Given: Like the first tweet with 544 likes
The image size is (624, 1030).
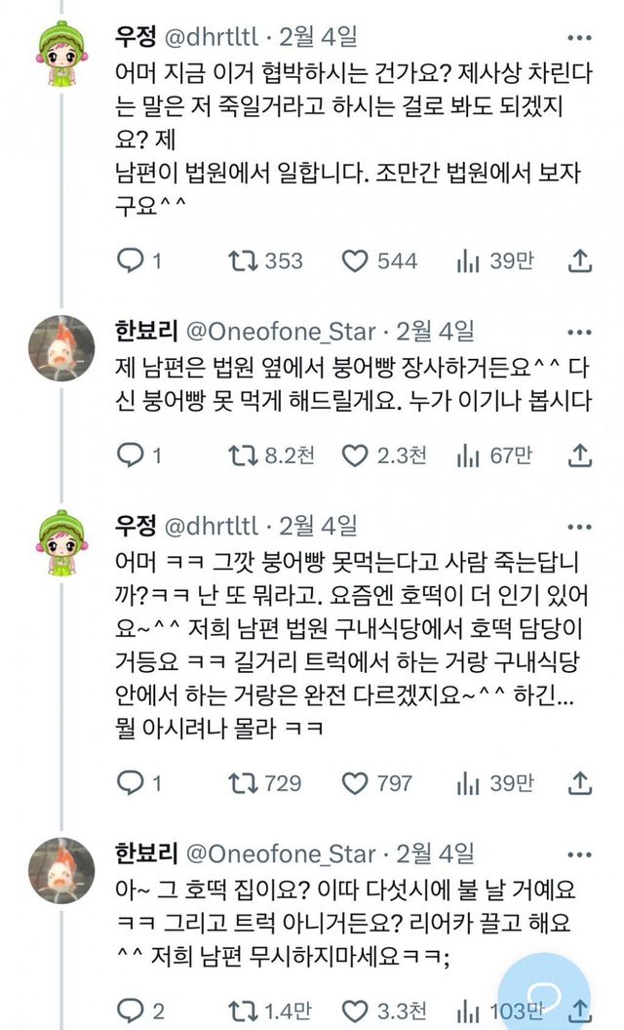Looking at the screenshot, I should point(355,261).
